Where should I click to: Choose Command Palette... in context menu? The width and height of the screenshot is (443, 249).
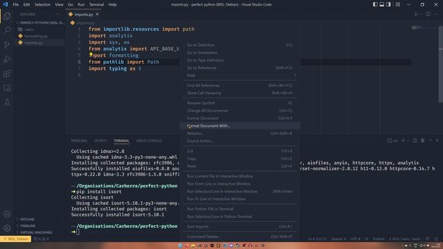(239, 237)
